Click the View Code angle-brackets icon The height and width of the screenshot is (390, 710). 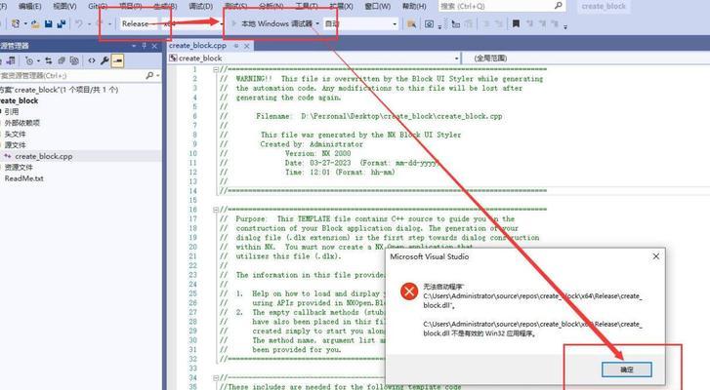[x=92, y=60]
